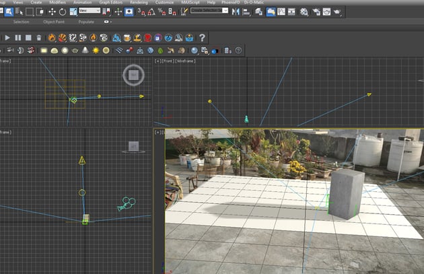Viewport: 424px width, 274px height.
Task: Open the Render Setup icon
Action: pyautogui.click(x=316, y=11)
